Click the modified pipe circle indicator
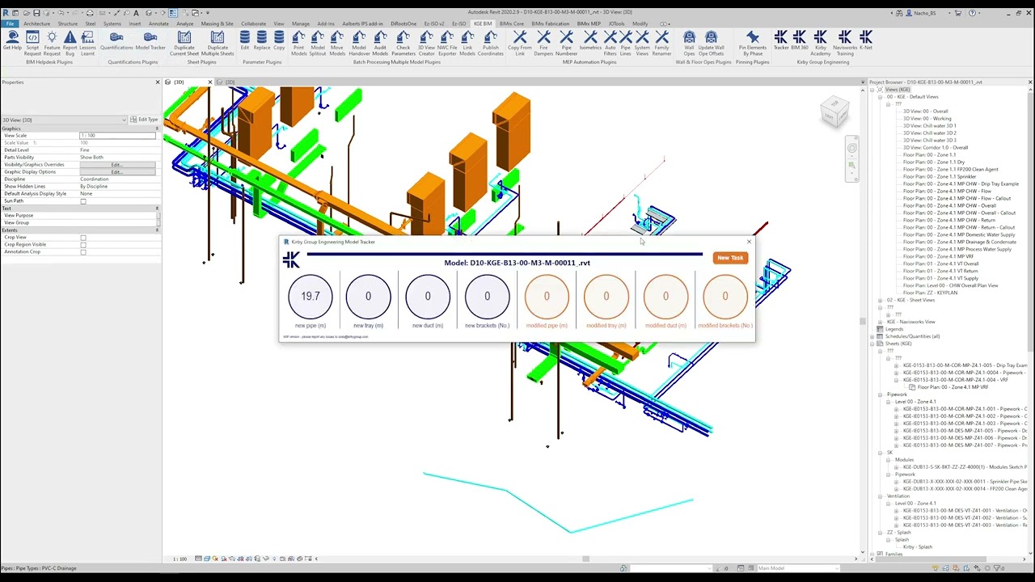The width and height of the screenshot is (1035, 582). 547,297
